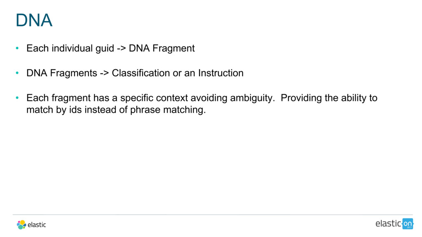Click the words "specific context" in the third bullet
The width and height of the screenshot is (422, 237).
(159, 98)
